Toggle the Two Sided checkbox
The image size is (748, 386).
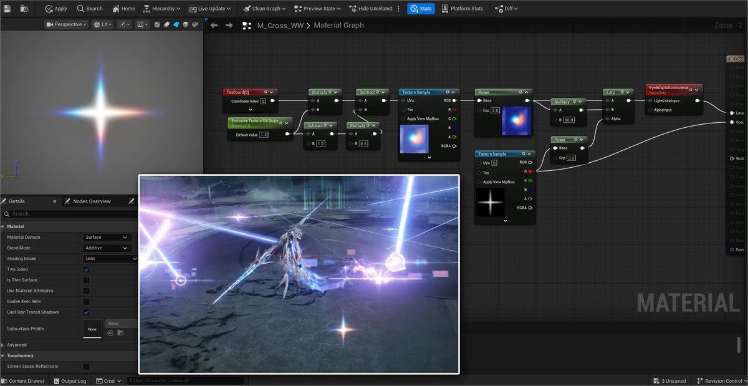(x=87, y=269)
